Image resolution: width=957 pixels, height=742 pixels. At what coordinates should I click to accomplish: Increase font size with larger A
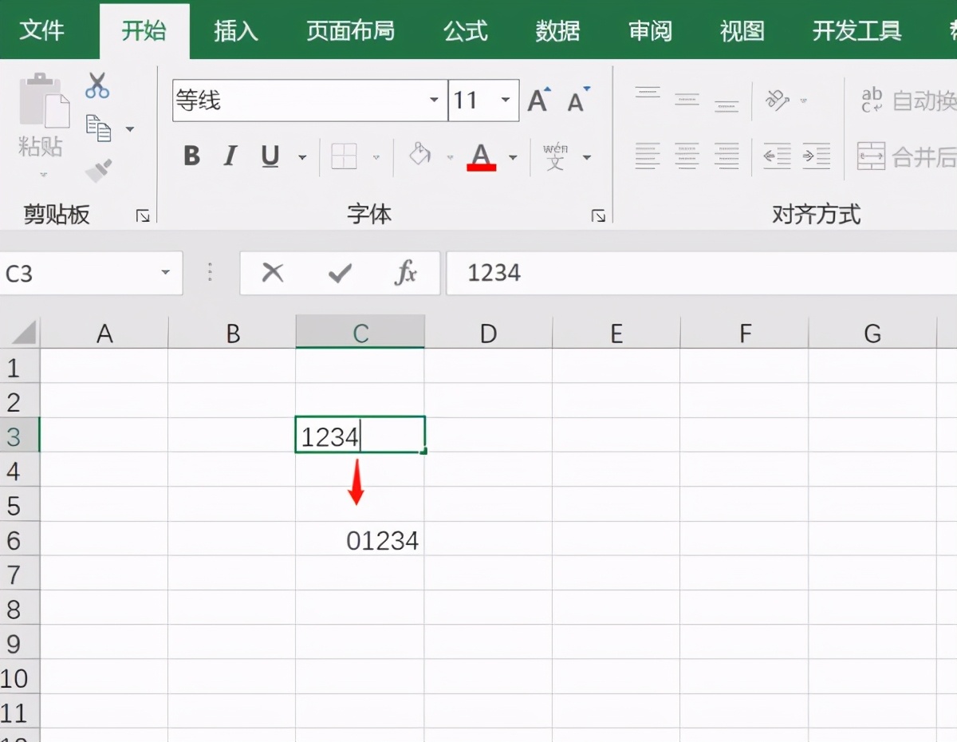539,100
